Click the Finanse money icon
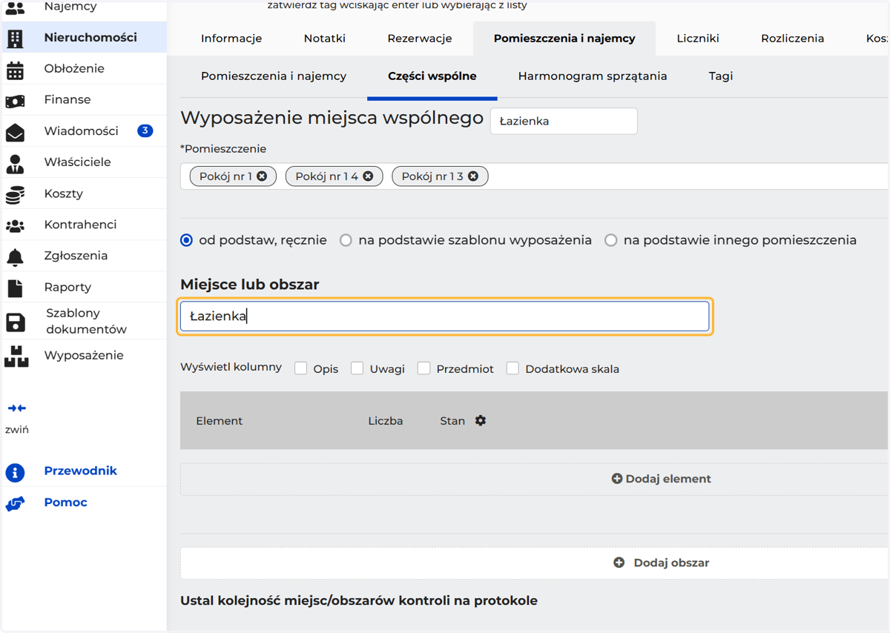The height and width of the screenshot is (633, 890). coord(15,101)
